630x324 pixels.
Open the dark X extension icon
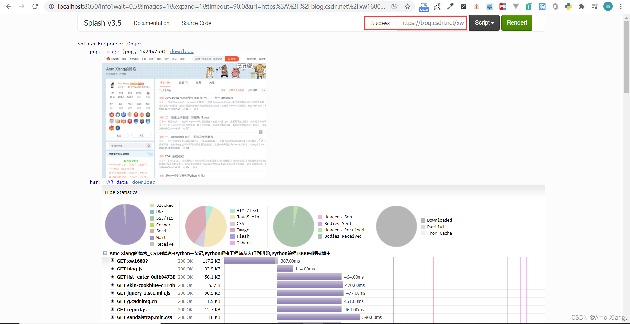click(x=463, y=6)
